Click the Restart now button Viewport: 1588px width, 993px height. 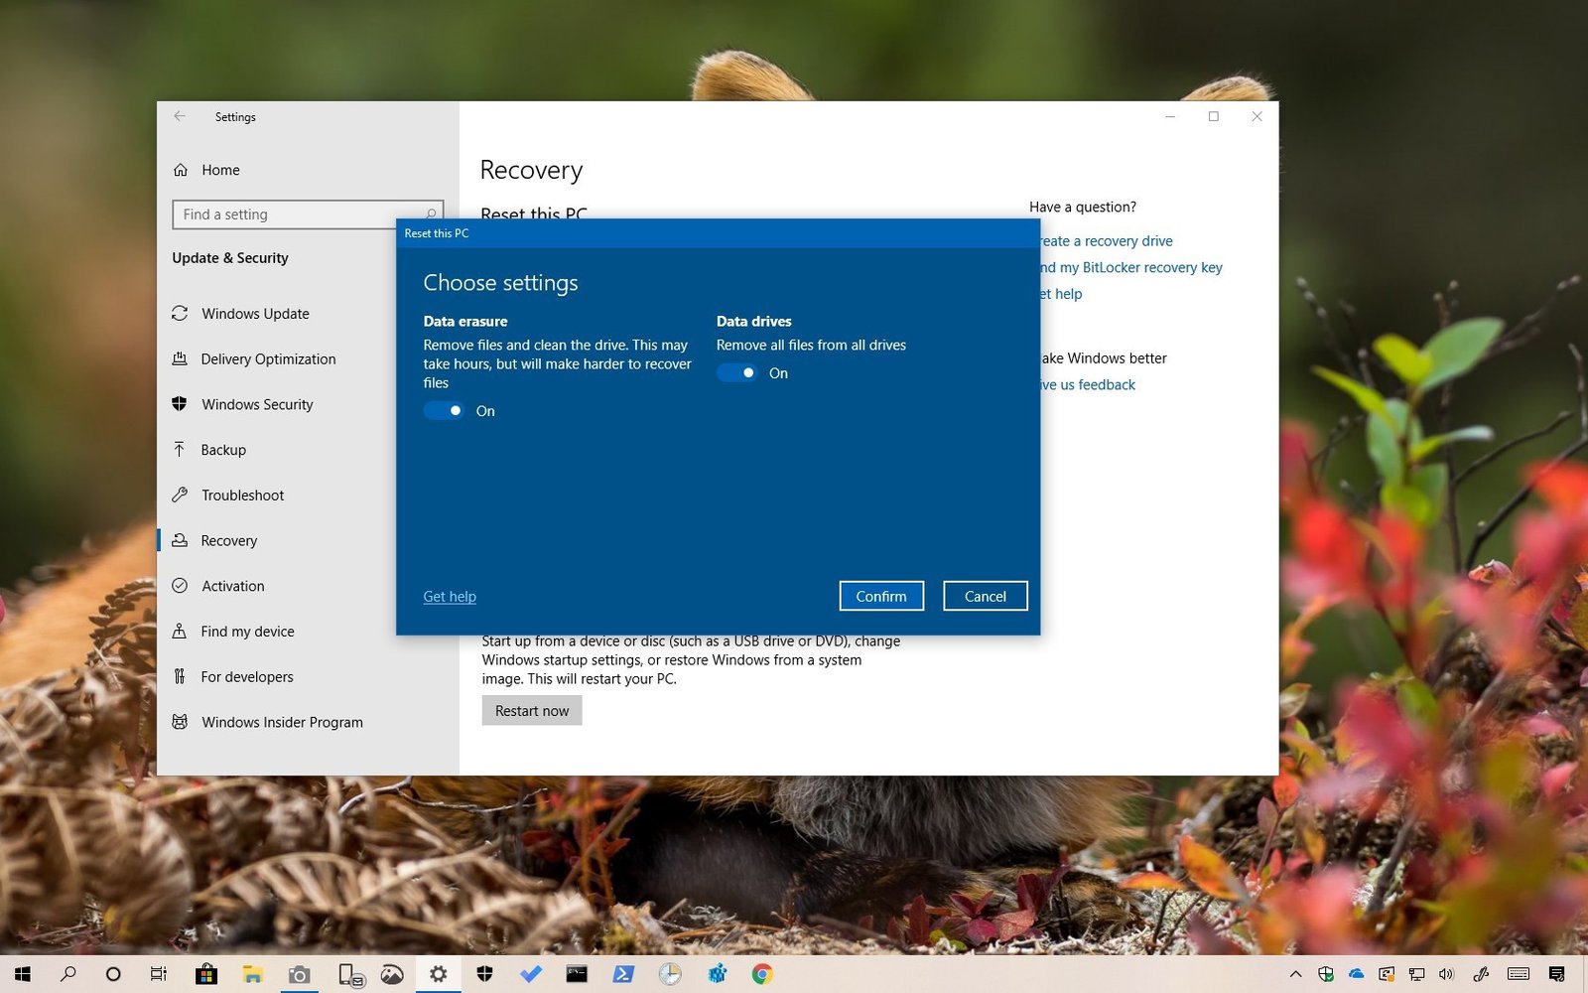click(532, 711)
